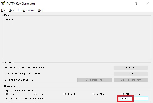153x103 pixels.
Task: Open the Help menu
Action: point(41,10)
